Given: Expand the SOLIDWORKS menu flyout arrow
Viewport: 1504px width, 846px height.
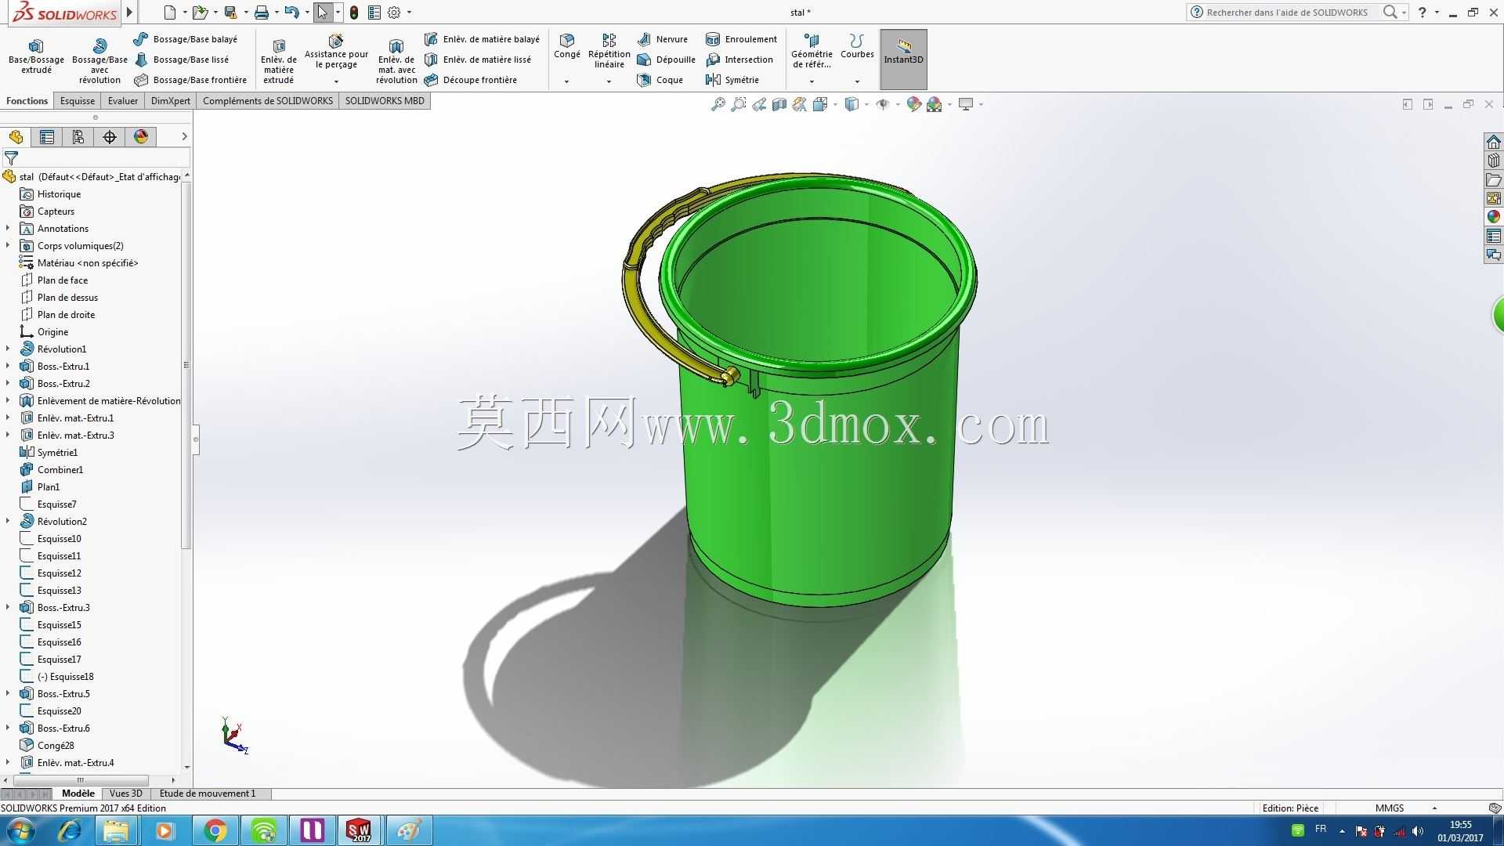Looking at the screenshot, I should pos(130,13).
